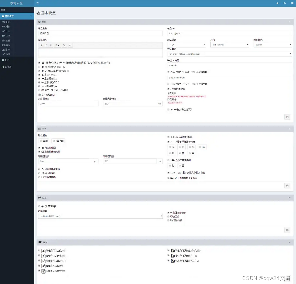
Task: Toggle the hamburger menu in top bar
Action: [37, 3]
